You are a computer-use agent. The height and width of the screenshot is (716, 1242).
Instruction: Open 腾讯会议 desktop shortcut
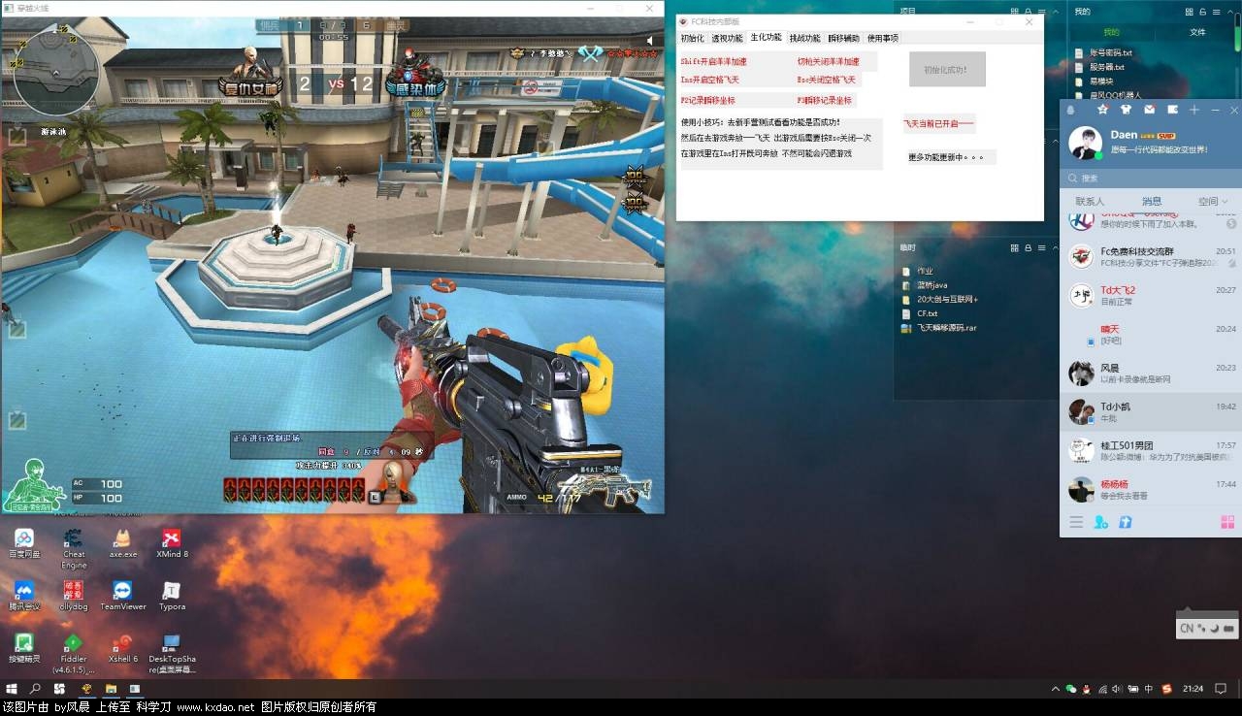coord(24,596)
